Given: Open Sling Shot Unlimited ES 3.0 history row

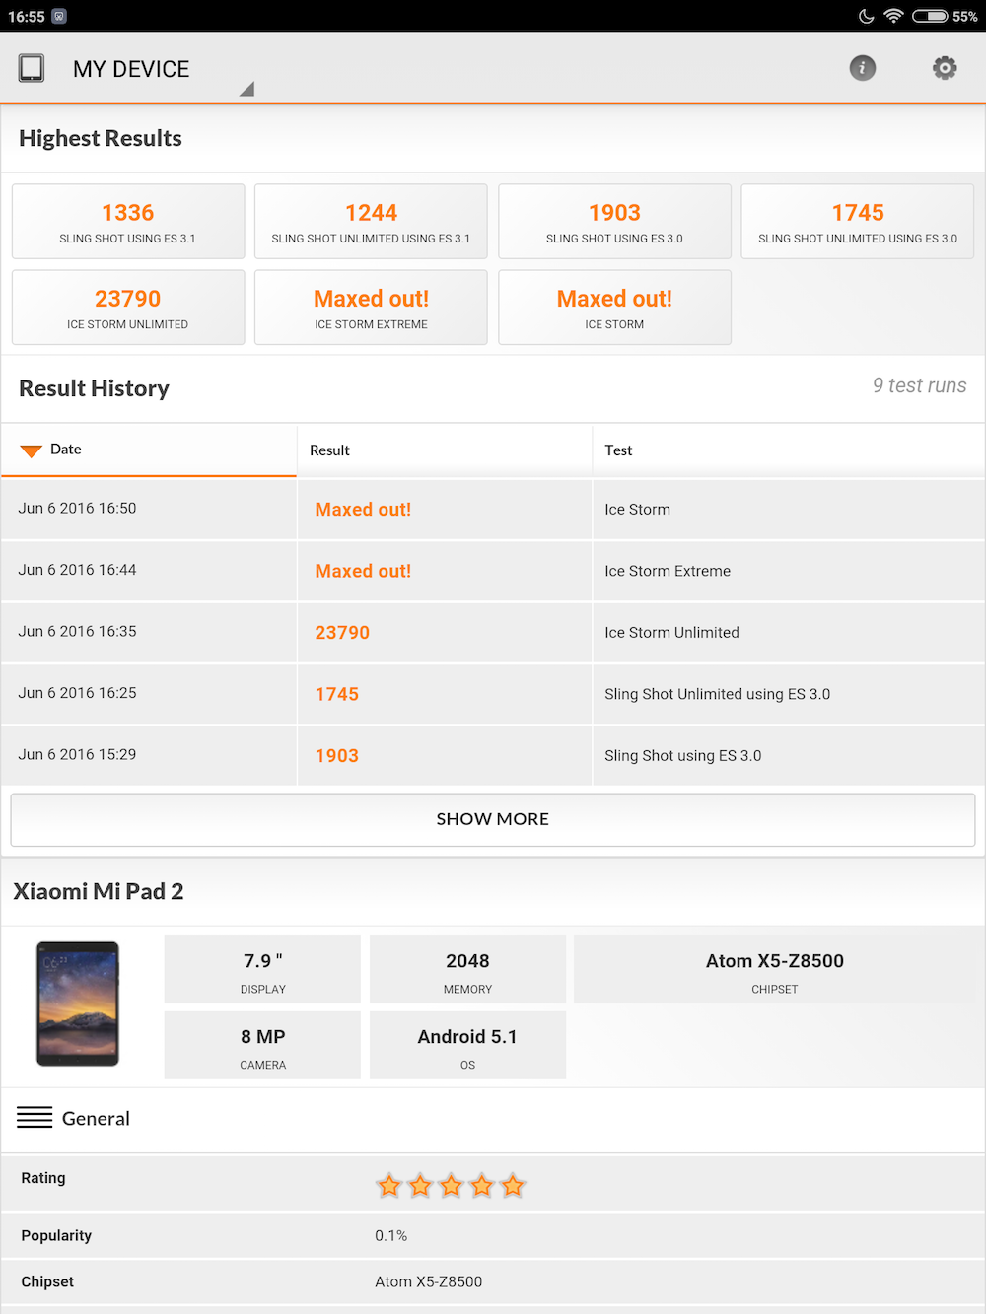Looking at the screenshot, I should point(493,694).
